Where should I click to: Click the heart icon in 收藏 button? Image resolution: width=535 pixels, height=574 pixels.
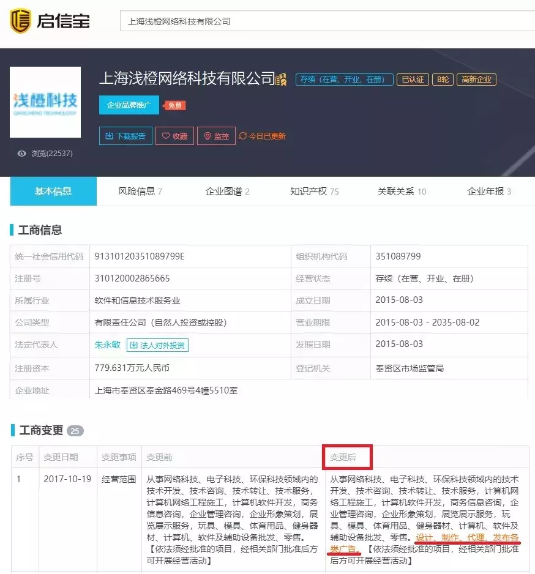[x=165, y=136]
